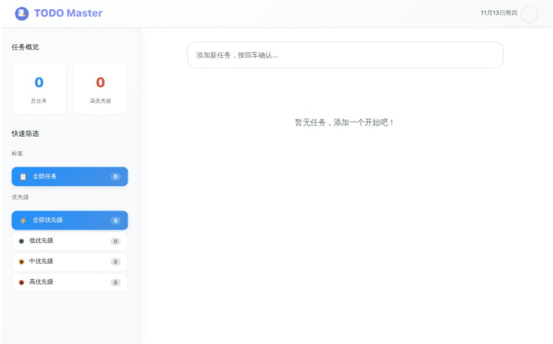This screenshot has height=344, width=553.
Task: Click the count badge on 低优先级
Action: pos(116,241)
